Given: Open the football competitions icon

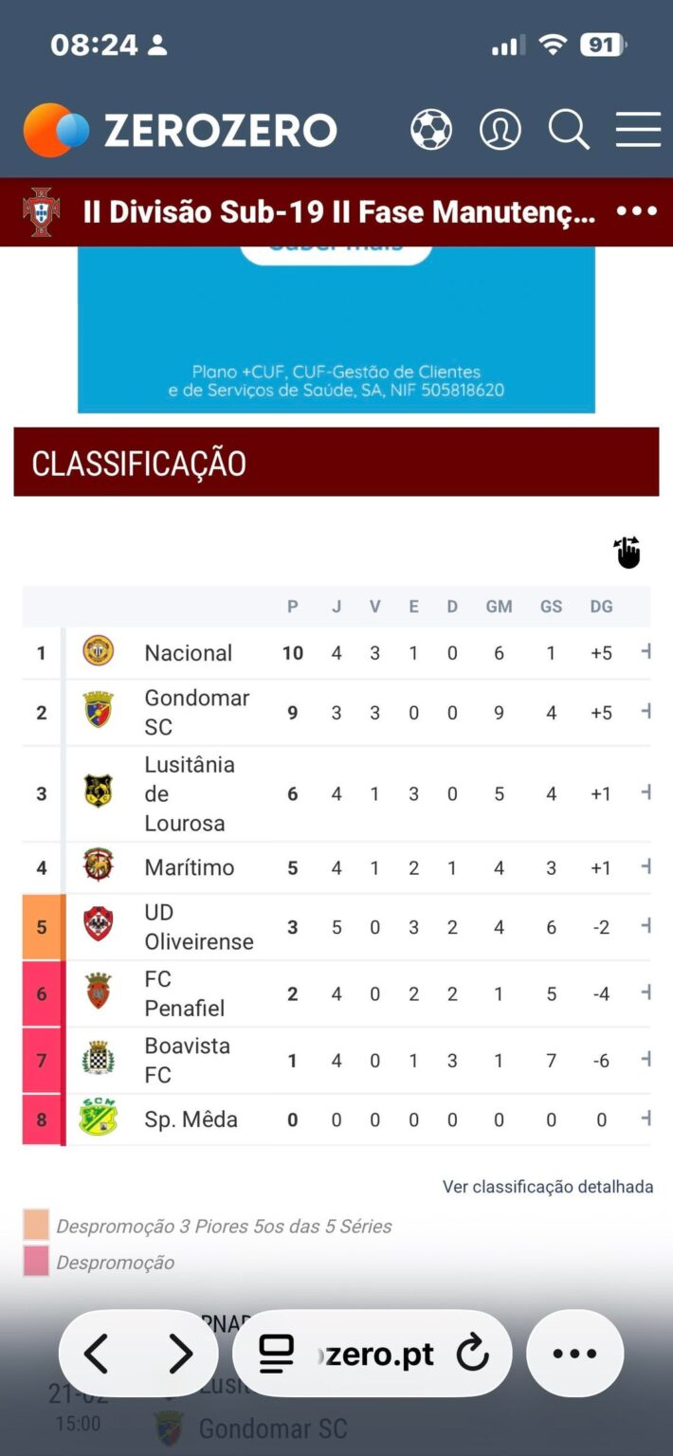Looking at the screenshot, I should tap(432, 129).
